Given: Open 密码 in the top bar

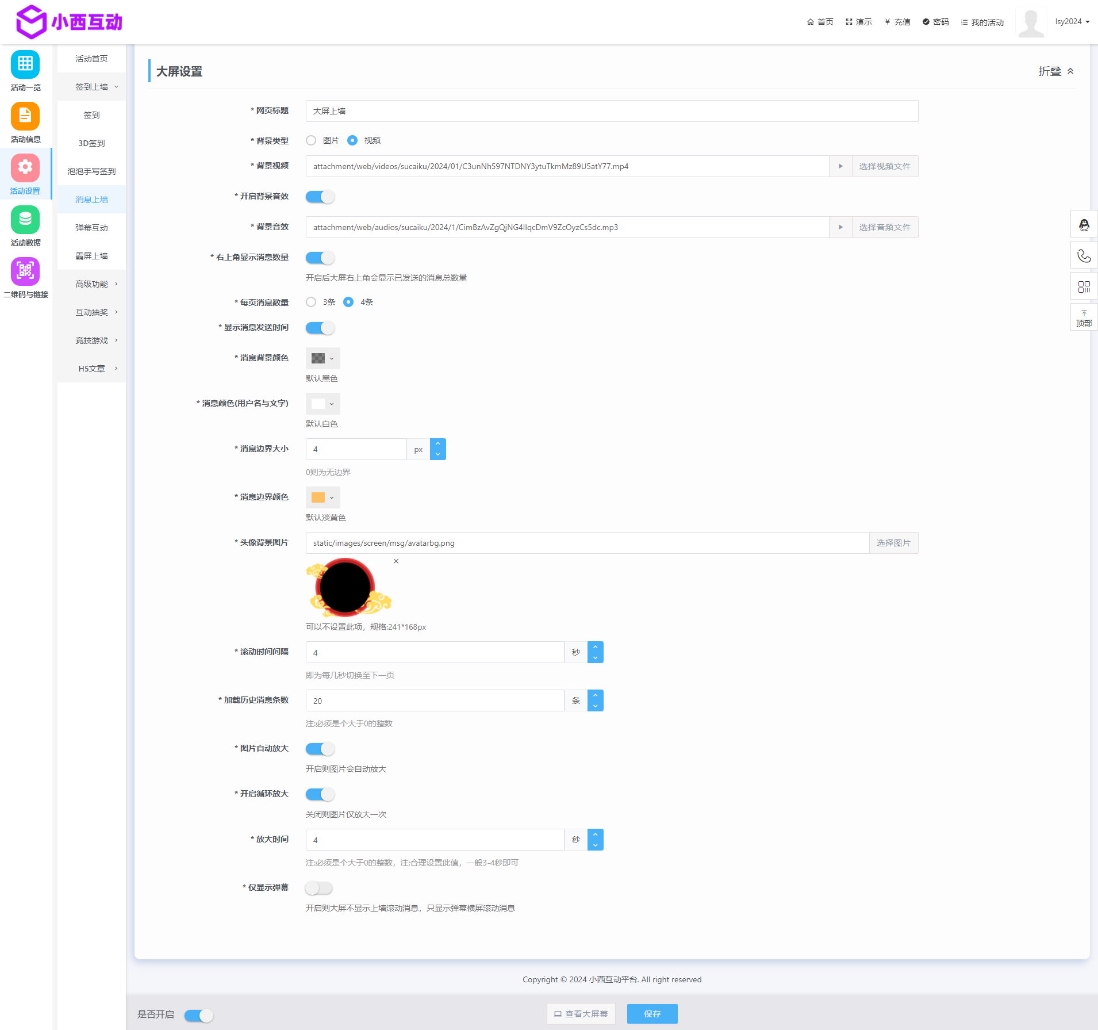Looking at the screenshot, I should click(936, 22).
